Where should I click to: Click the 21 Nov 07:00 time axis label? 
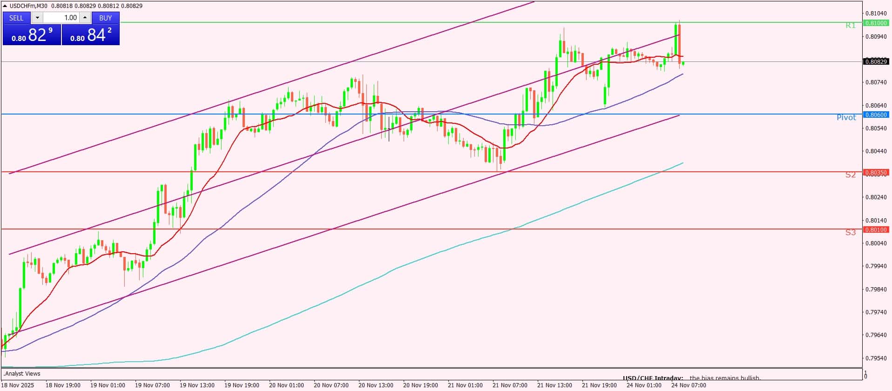(509, 385)
